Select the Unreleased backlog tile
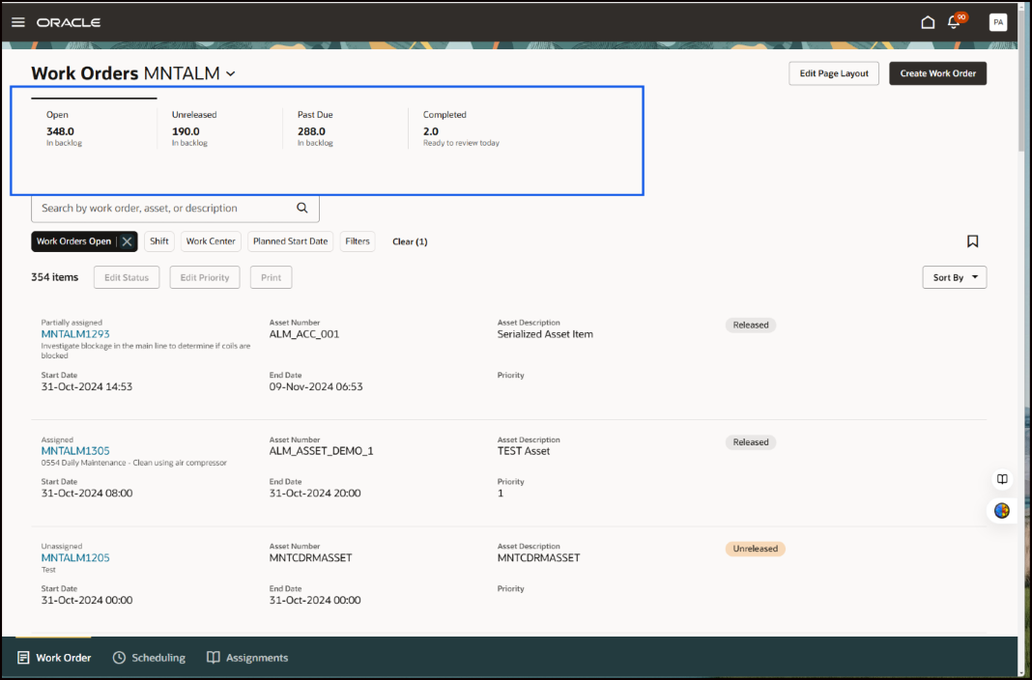This screenshot has width=1032, height=680. point(219,128)
